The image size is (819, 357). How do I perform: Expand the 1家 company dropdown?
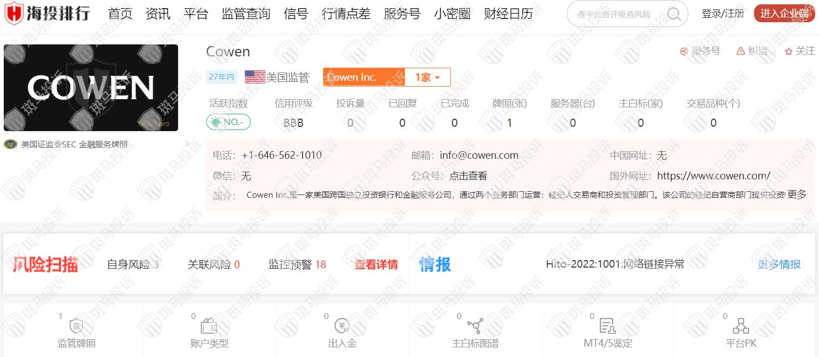point(427,77)
